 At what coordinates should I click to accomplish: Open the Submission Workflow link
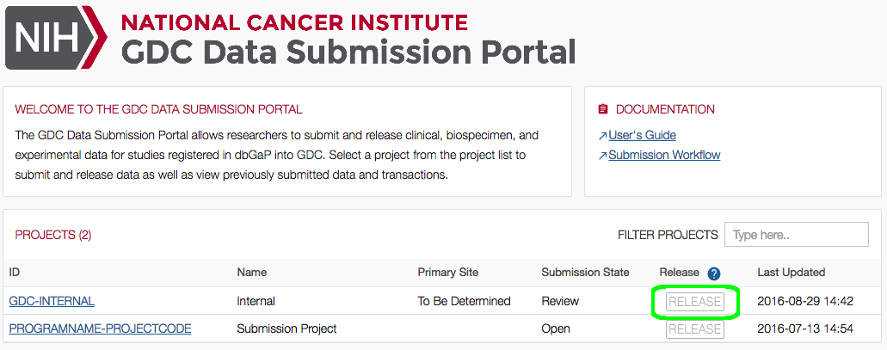coord(664,155)
